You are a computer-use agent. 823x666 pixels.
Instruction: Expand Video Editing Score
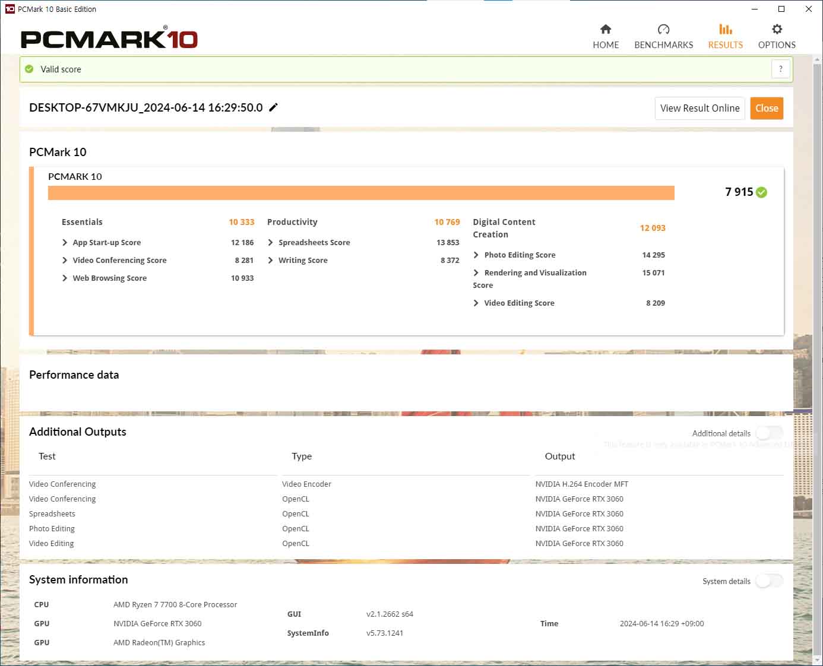click(476, 303)
